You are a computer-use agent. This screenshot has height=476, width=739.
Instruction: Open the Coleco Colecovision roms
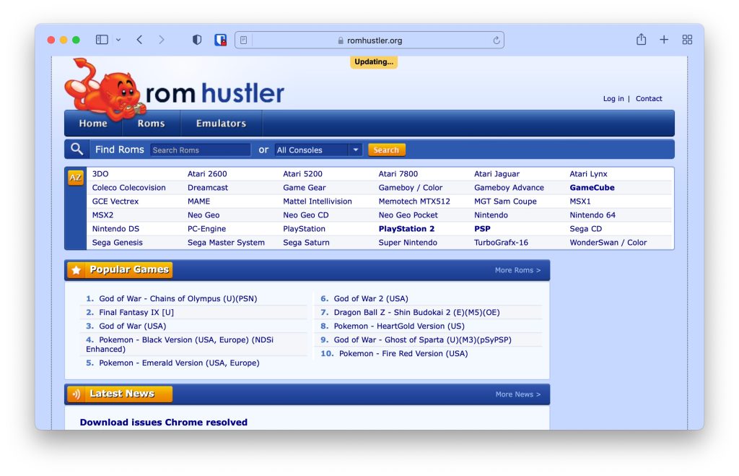pos(128,187)
